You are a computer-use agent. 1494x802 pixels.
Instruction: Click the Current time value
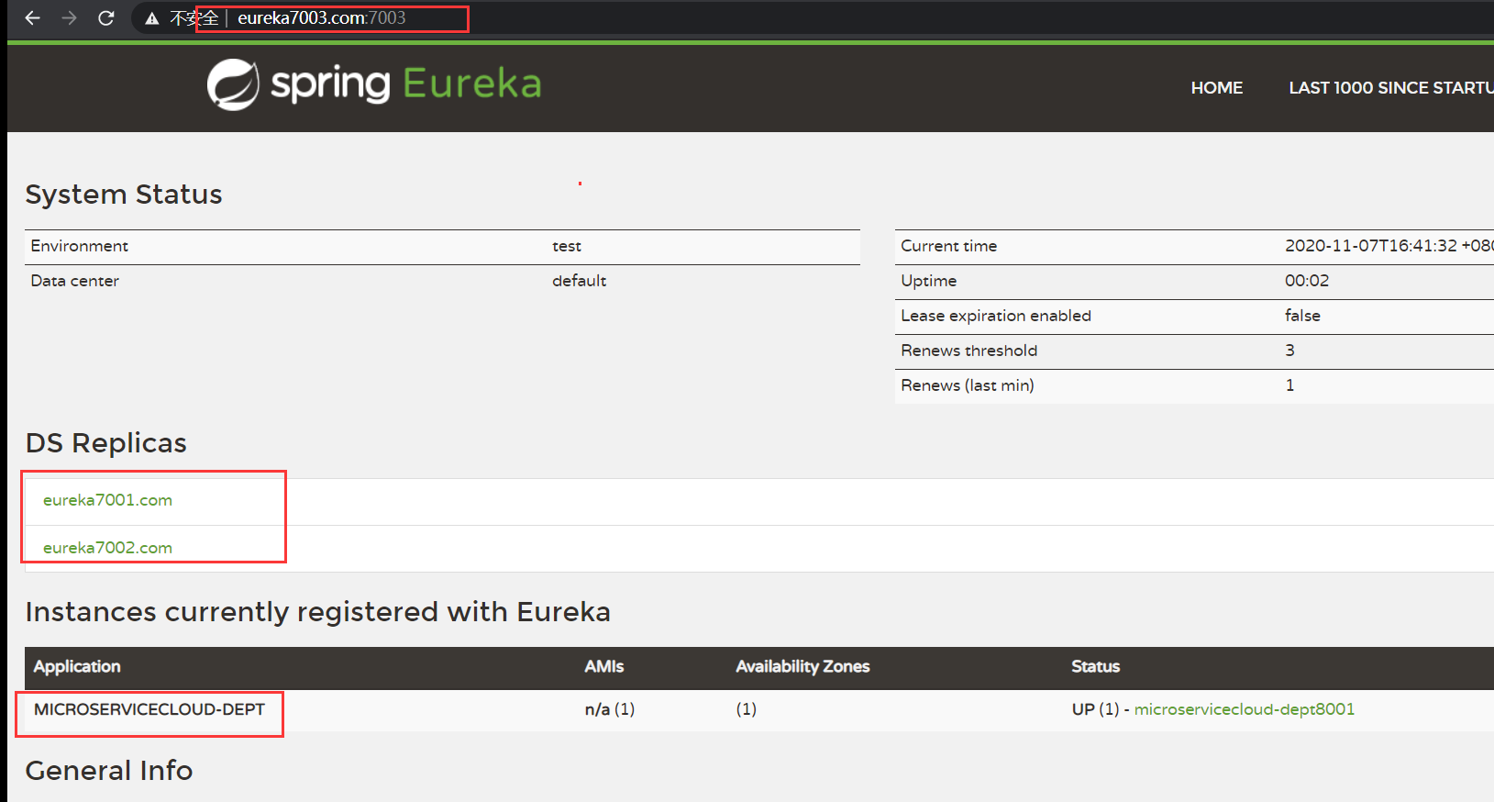tap(1385, 246)
